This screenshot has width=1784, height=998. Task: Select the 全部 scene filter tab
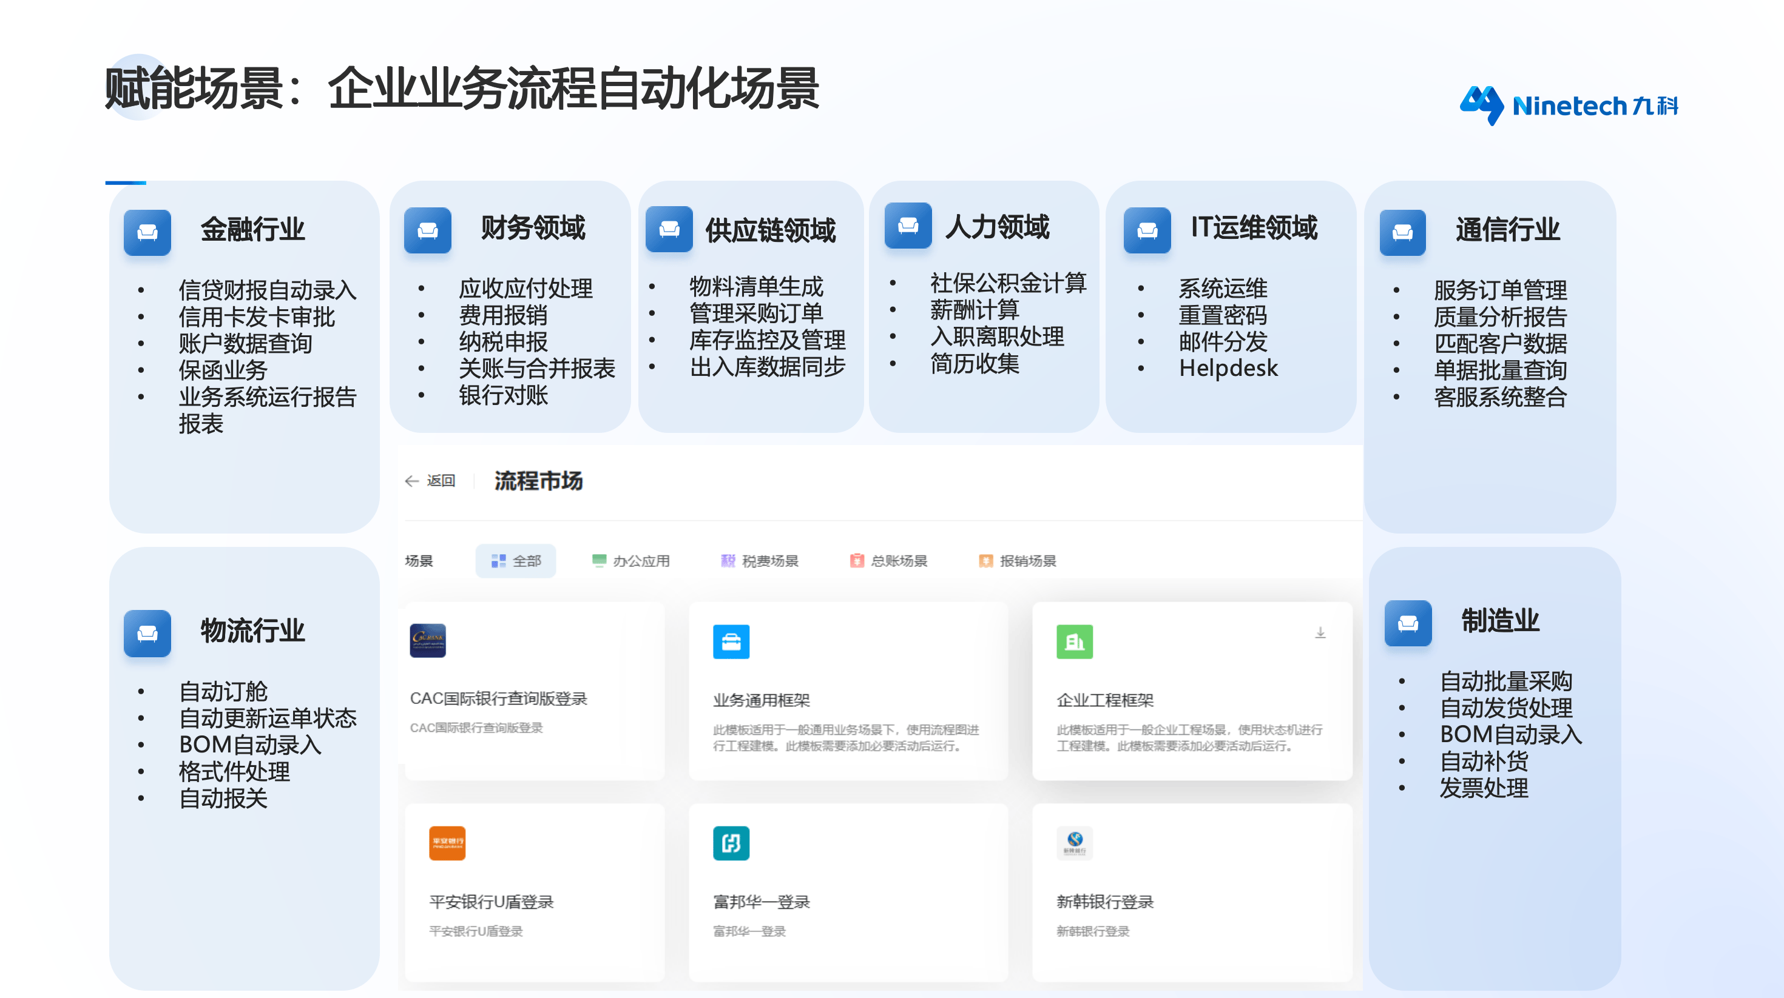click(516, 561)
